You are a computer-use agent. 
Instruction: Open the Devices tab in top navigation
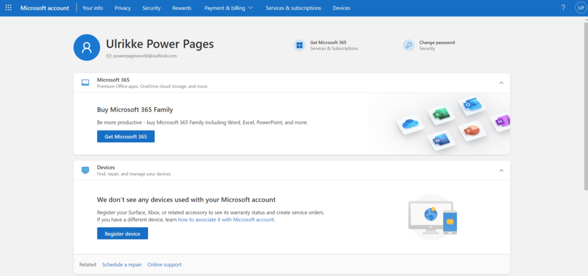342,8
